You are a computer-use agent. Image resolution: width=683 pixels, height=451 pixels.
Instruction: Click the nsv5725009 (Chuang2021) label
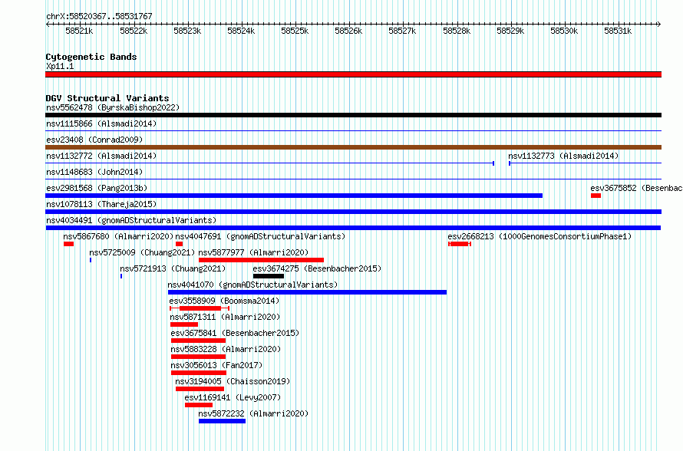pyautogui.click(x=142, y=252)
